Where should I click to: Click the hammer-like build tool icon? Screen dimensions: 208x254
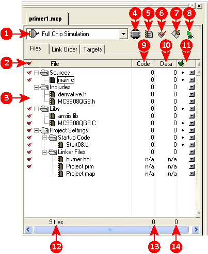pos(176,34)
